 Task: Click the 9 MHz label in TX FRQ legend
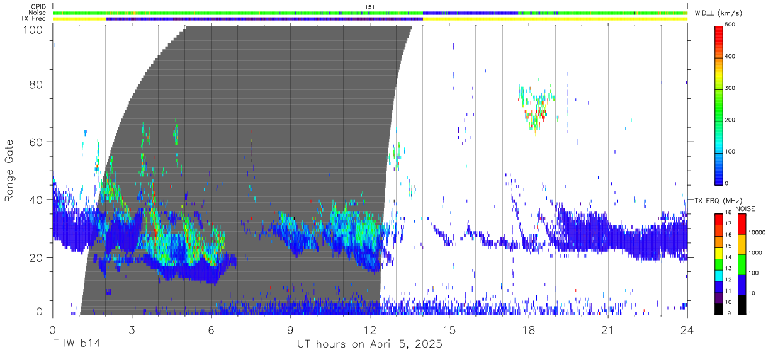coord(729,313)
